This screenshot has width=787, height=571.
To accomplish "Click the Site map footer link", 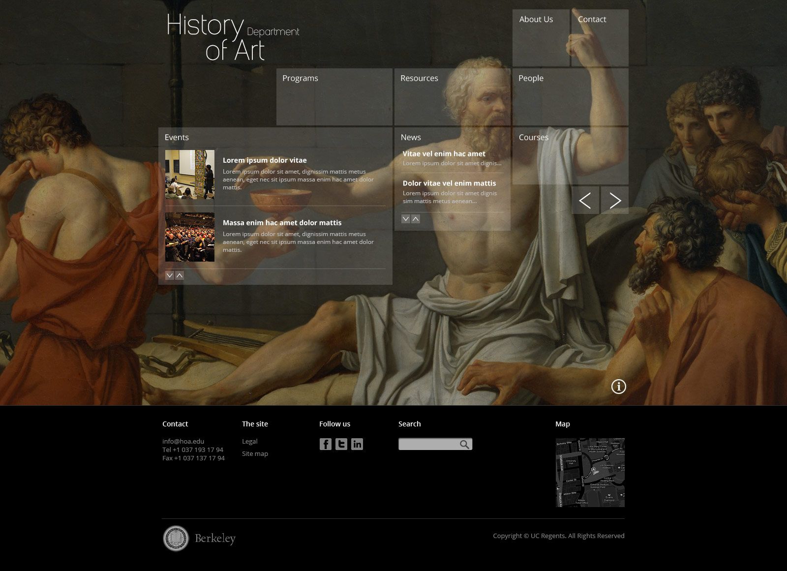I will point(255,454).
